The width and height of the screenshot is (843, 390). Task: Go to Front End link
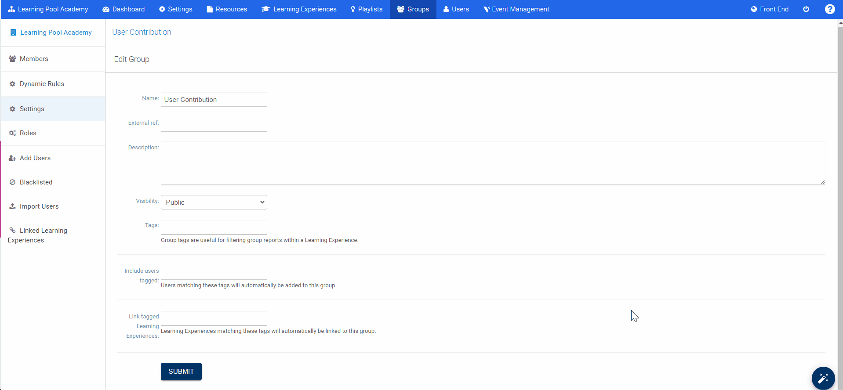tap(769, 9)
